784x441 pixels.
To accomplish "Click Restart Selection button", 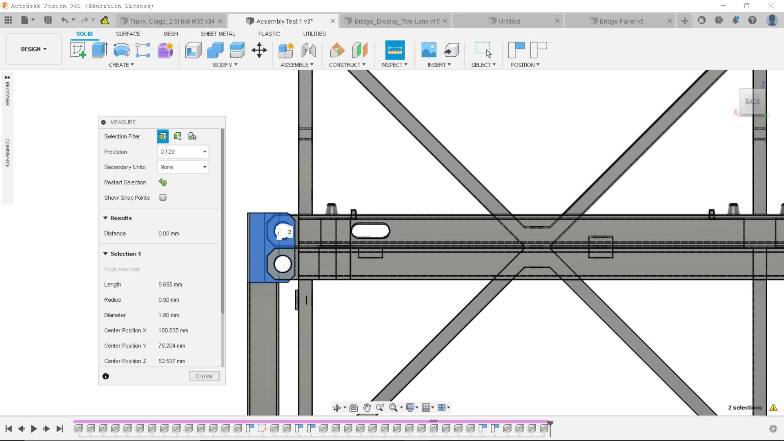I will coord(163,182).
